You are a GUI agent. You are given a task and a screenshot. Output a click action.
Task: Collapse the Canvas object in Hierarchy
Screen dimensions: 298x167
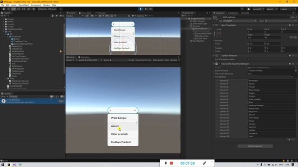(189, 26)
